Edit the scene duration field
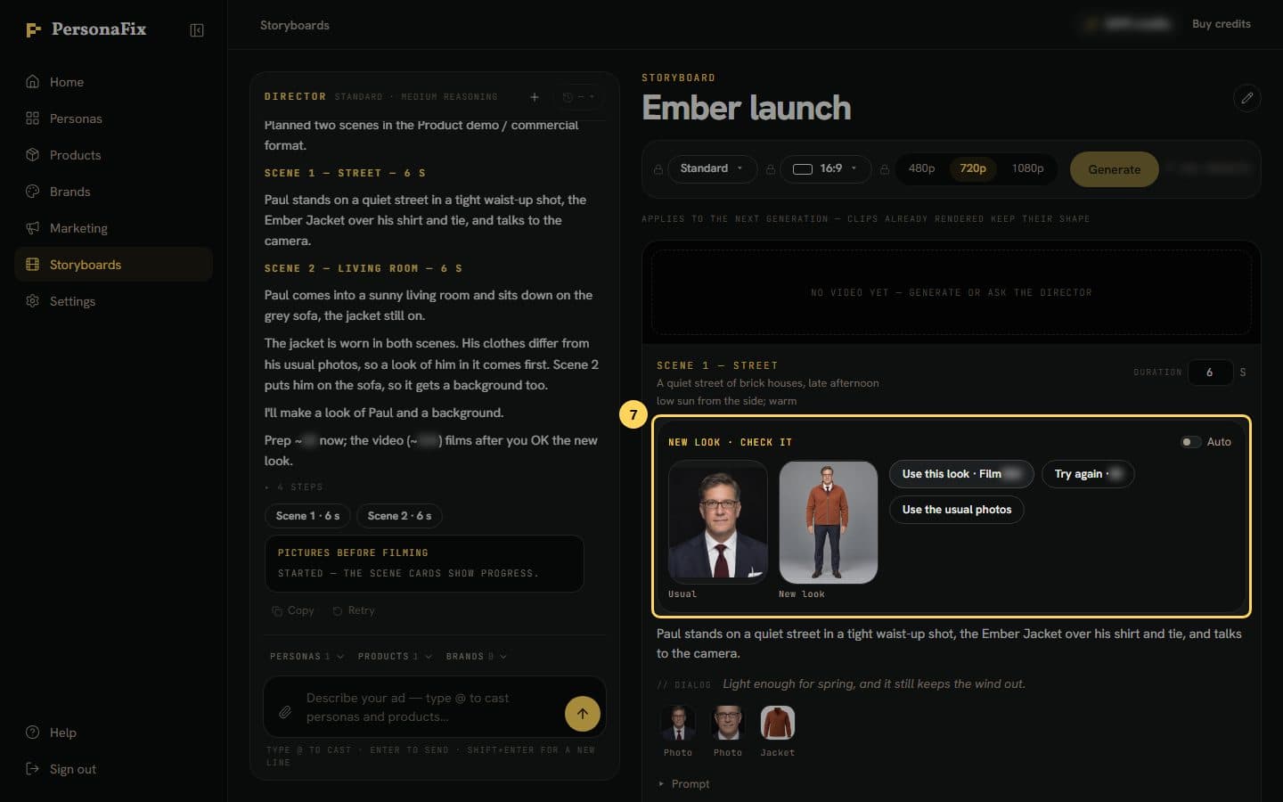The width and height of the screenshot is (1283, 802). (1209, 372)
